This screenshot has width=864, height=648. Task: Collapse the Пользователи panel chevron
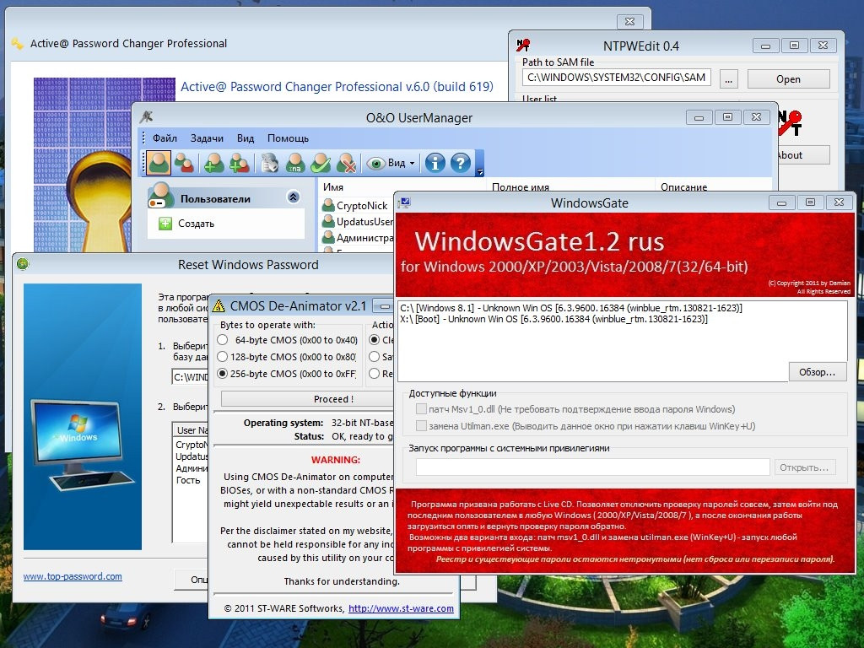tap(293, 197)
